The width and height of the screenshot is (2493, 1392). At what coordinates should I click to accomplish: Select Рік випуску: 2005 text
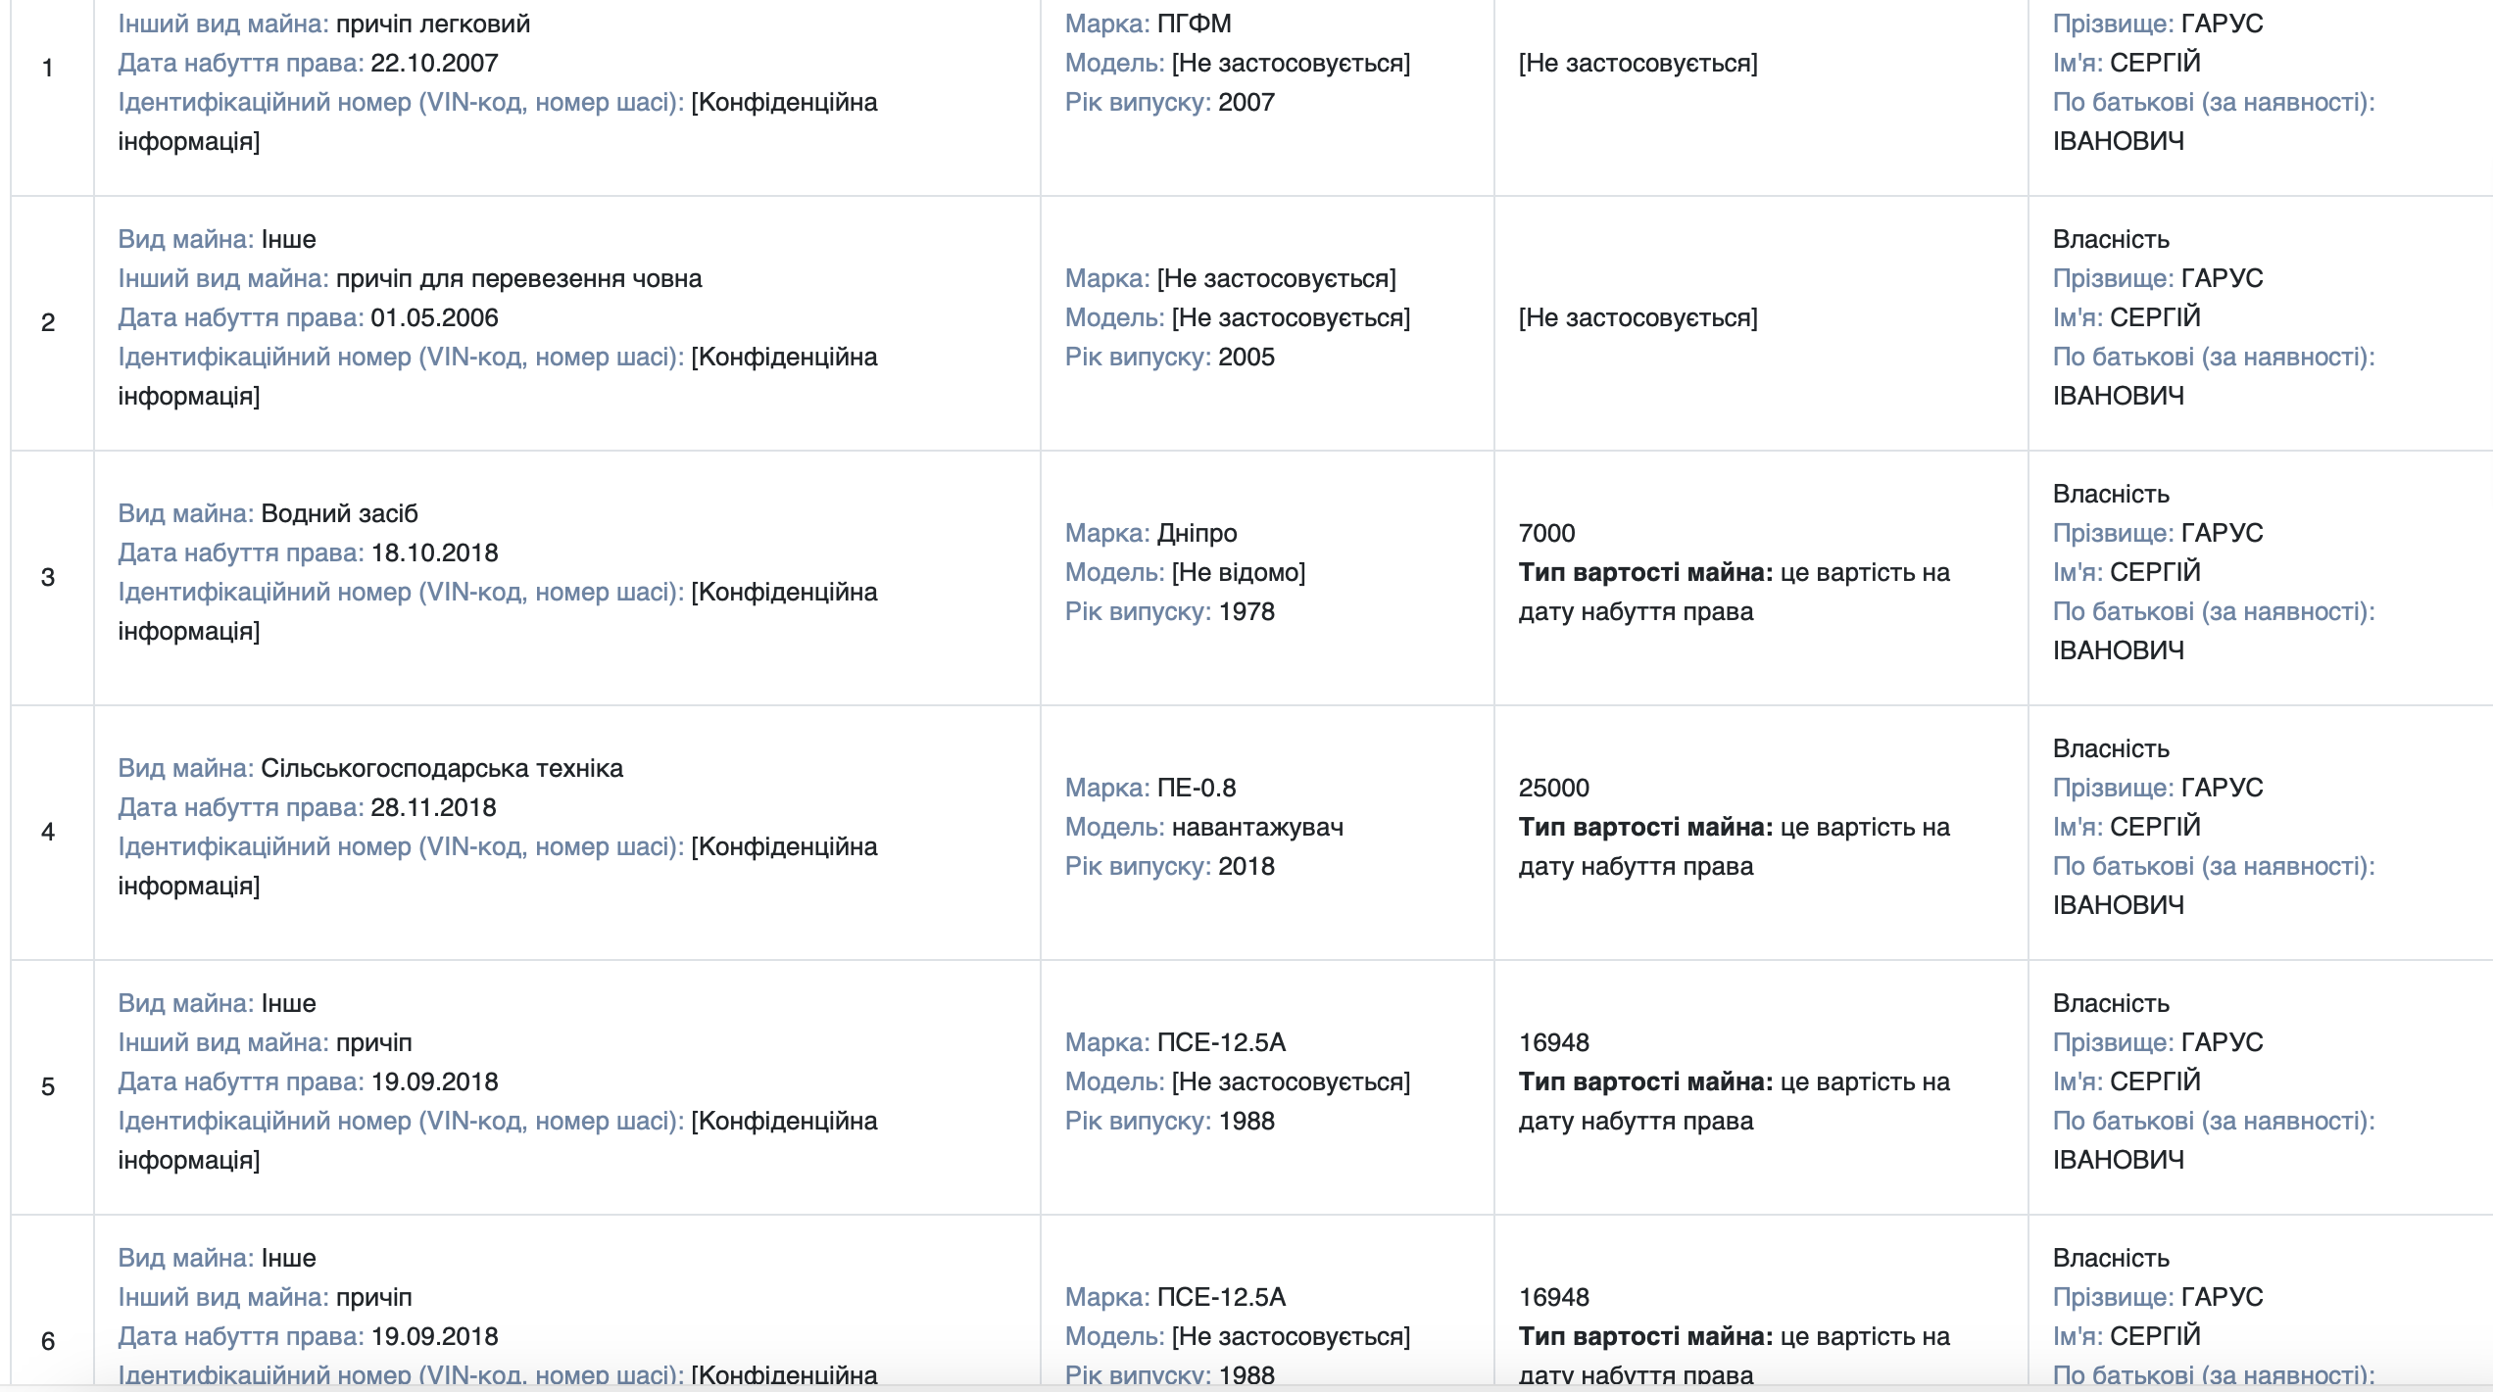click(x=1169, y=357)
